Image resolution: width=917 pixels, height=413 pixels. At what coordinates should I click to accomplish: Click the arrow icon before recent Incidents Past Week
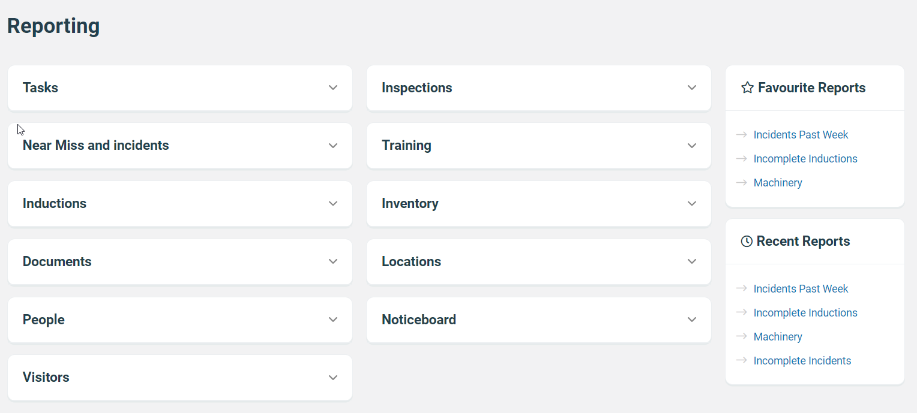point(742,288)
